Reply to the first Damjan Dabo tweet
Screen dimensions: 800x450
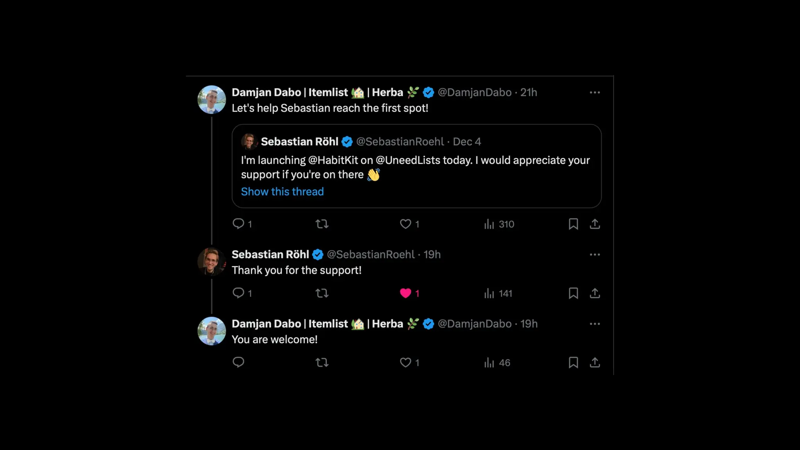[x=238, y=224]
